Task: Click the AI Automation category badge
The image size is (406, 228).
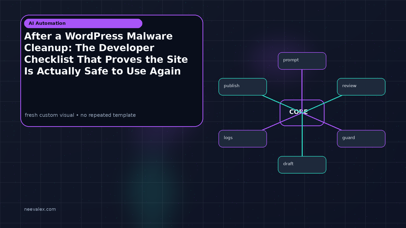Action: [83, 23]
